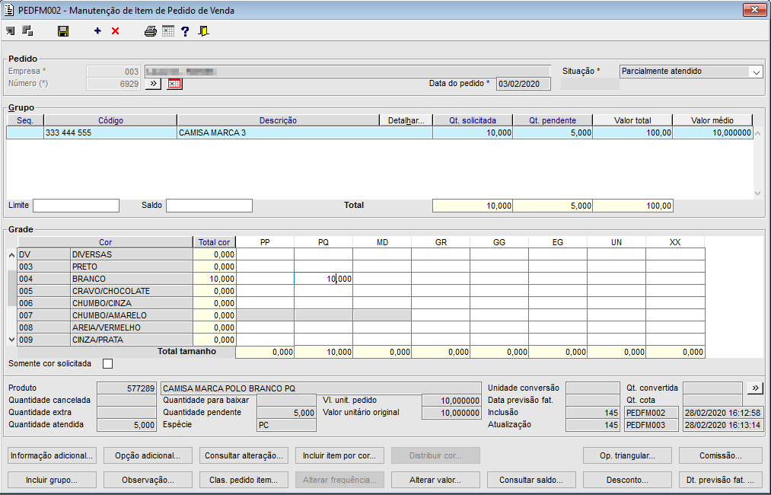Screen dimensions: 771x495
Task: Click the save floppy disk icon
Action: coord(63,31)
